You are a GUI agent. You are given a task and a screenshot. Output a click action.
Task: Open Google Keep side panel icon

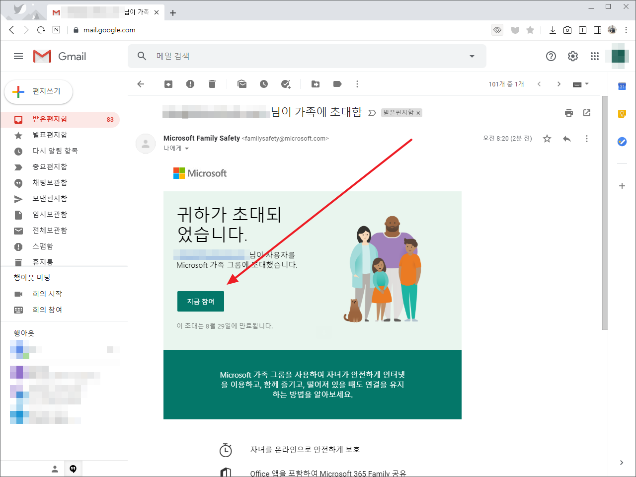coord(622,114)
